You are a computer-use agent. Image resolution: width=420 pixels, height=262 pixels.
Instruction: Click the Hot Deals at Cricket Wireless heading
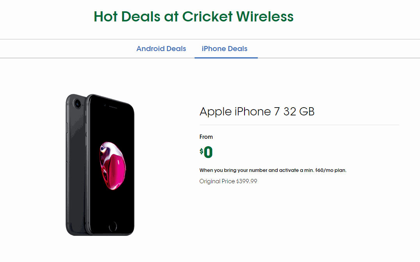[x=193, y=16]
